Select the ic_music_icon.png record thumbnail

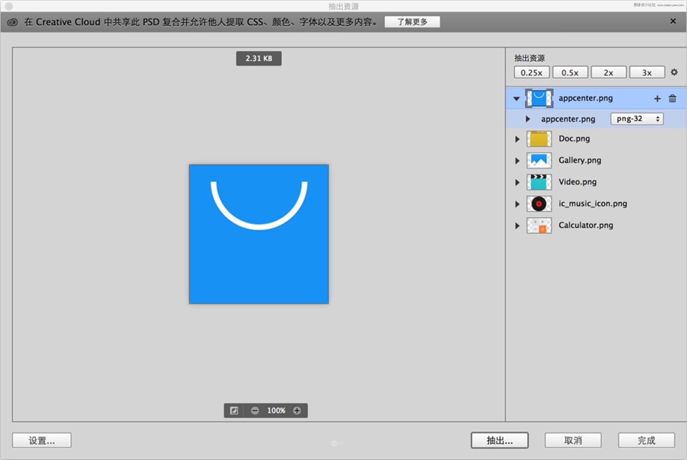[539, 204]
